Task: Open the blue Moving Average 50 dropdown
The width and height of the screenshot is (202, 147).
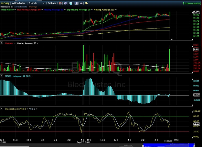Action: [65, 10]
